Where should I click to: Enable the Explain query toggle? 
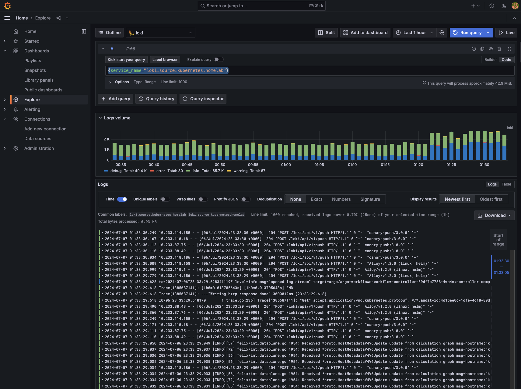point(219,59)
